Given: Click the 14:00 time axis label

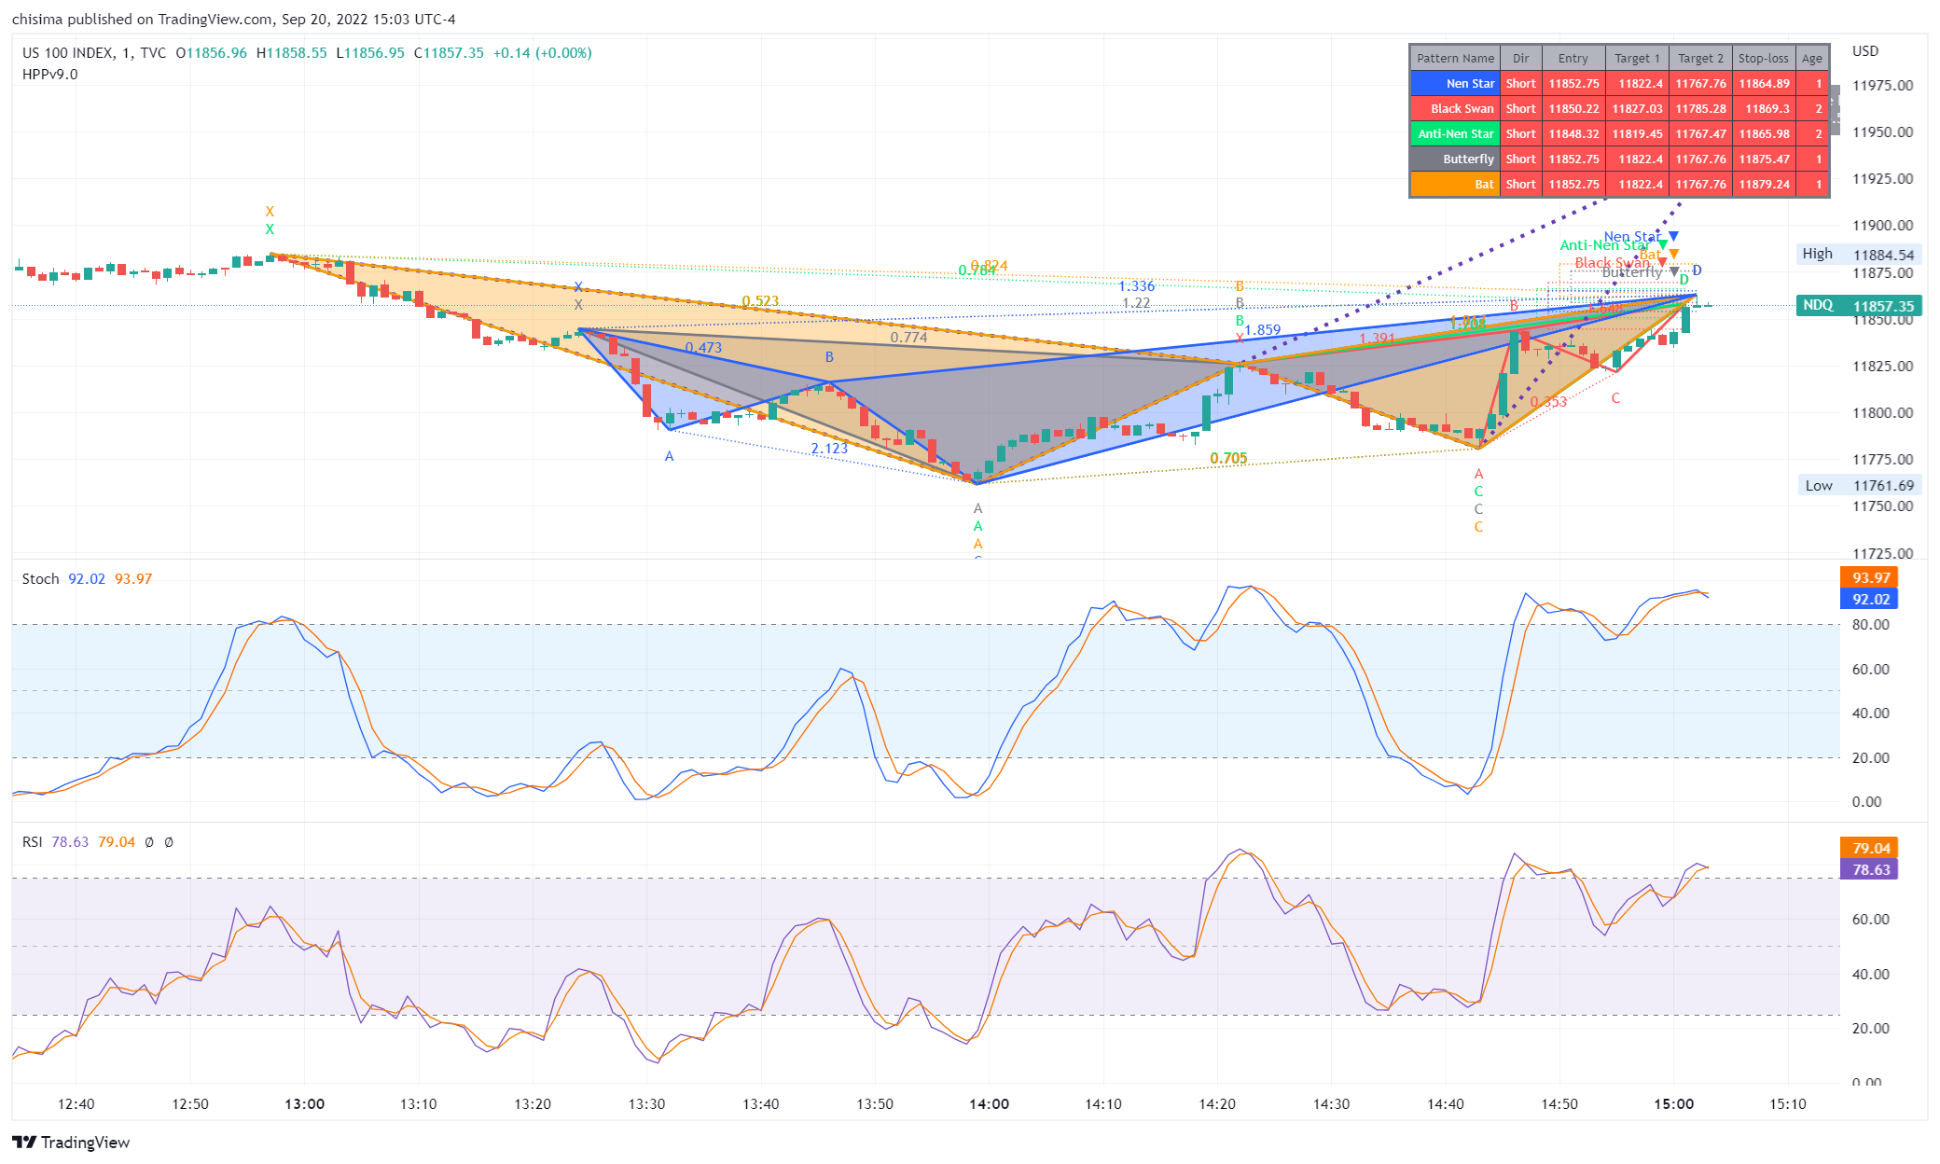Looking at the screenshot, I should 989,1104.
